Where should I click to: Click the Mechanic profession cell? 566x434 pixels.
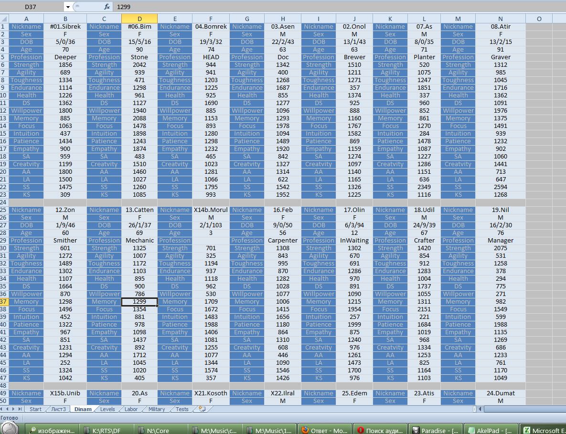pyautogui.click(x=139, y=240)
